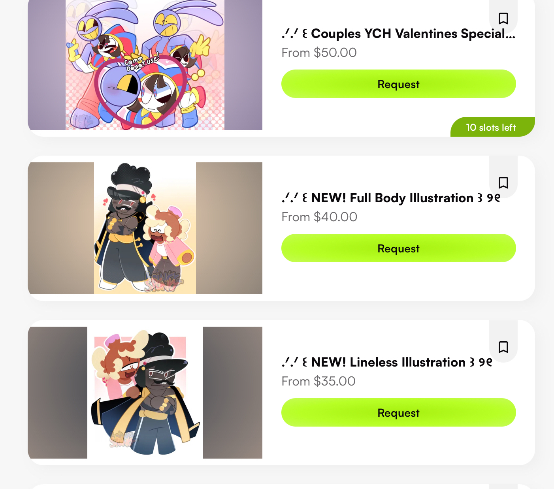Click the From $40.00 price text
The height and width of the screenshot is (489, 554).
point(319,217)
